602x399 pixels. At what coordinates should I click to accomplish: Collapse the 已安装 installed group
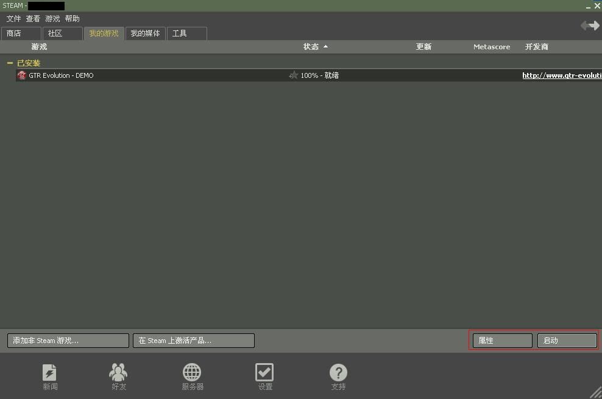coord(10,63)
